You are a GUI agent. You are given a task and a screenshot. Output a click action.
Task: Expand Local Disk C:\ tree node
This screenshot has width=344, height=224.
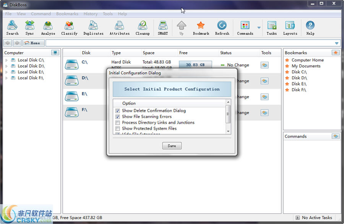coord(6,60)
